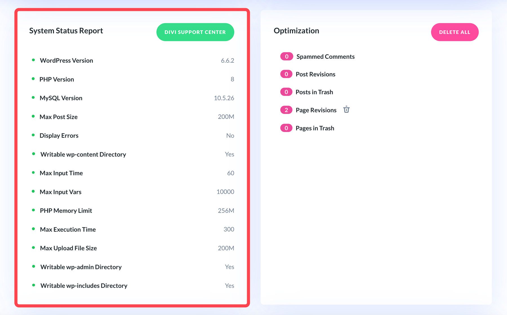Click the System Status Report heading
The image size is (507, 315).
66,31
